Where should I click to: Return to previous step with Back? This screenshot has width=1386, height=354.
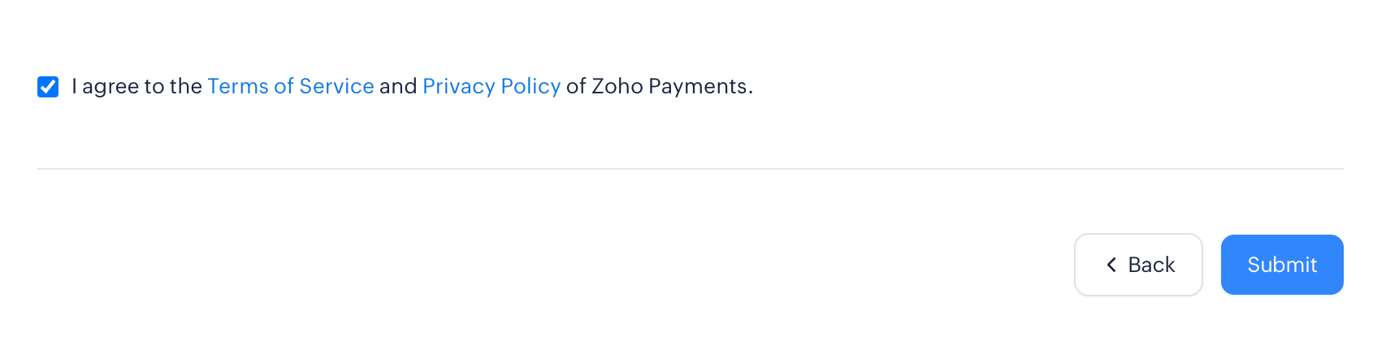click(1138, 265)
